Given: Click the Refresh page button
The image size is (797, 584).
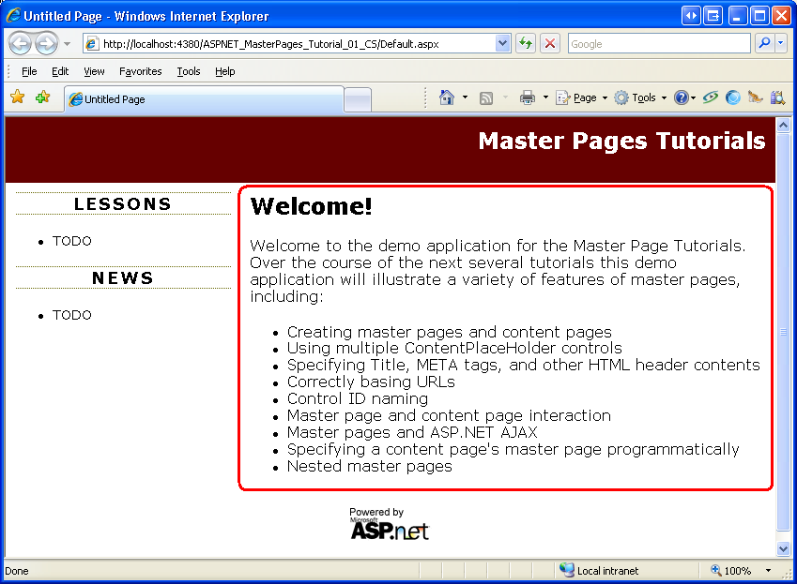Looking at the screenshot, I should pyautogui.click(x=526, y=44).
